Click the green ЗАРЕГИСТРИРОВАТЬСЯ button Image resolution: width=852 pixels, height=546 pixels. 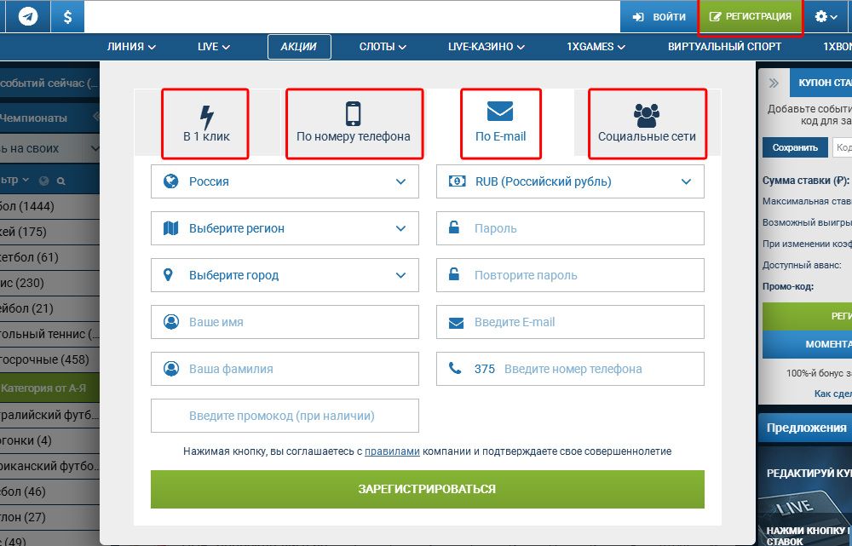click(427, 489)
